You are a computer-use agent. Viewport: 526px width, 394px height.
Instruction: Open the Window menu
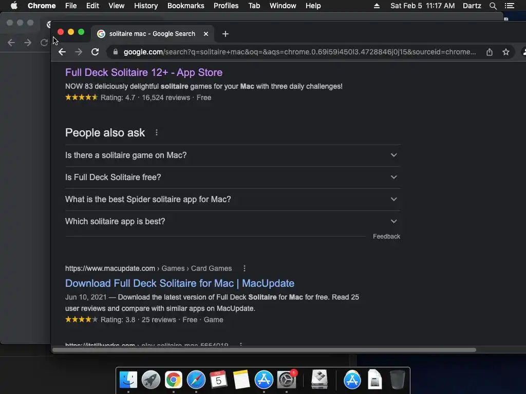pyautogui.click(x=283, y=6)
